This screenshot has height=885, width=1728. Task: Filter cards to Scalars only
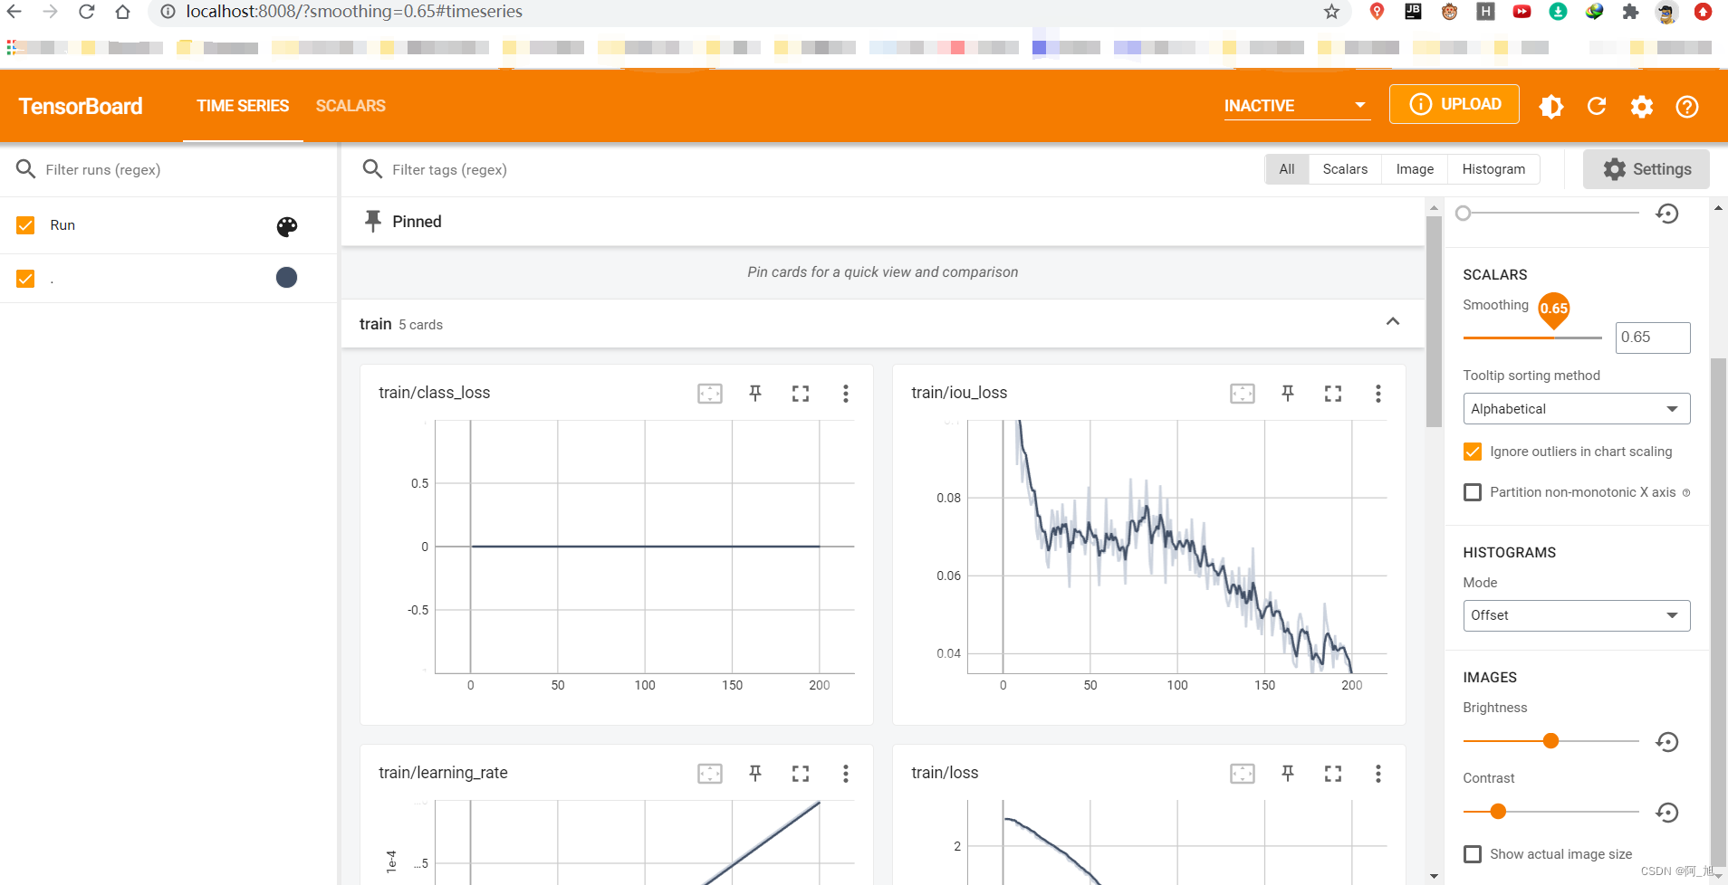1345,169
